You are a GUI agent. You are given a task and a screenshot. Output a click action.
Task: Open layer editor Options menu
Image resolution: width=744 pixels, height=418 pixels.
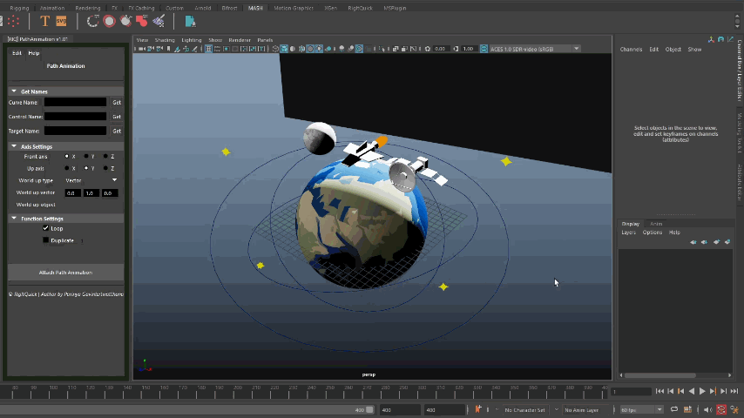point(652,233)
